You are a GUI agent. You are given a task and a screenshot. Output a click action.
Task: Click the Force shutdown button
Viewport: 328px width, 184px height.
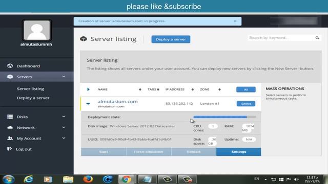click(x=149, y=152)
